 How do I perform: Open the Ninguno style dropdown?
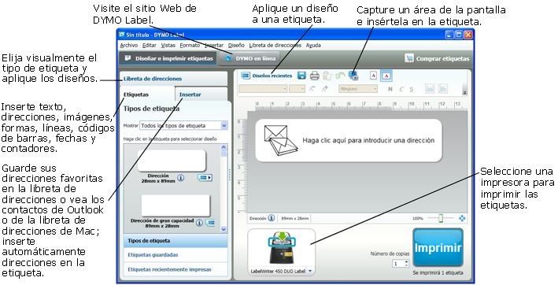pyautogui.click(x=358, y=89)
